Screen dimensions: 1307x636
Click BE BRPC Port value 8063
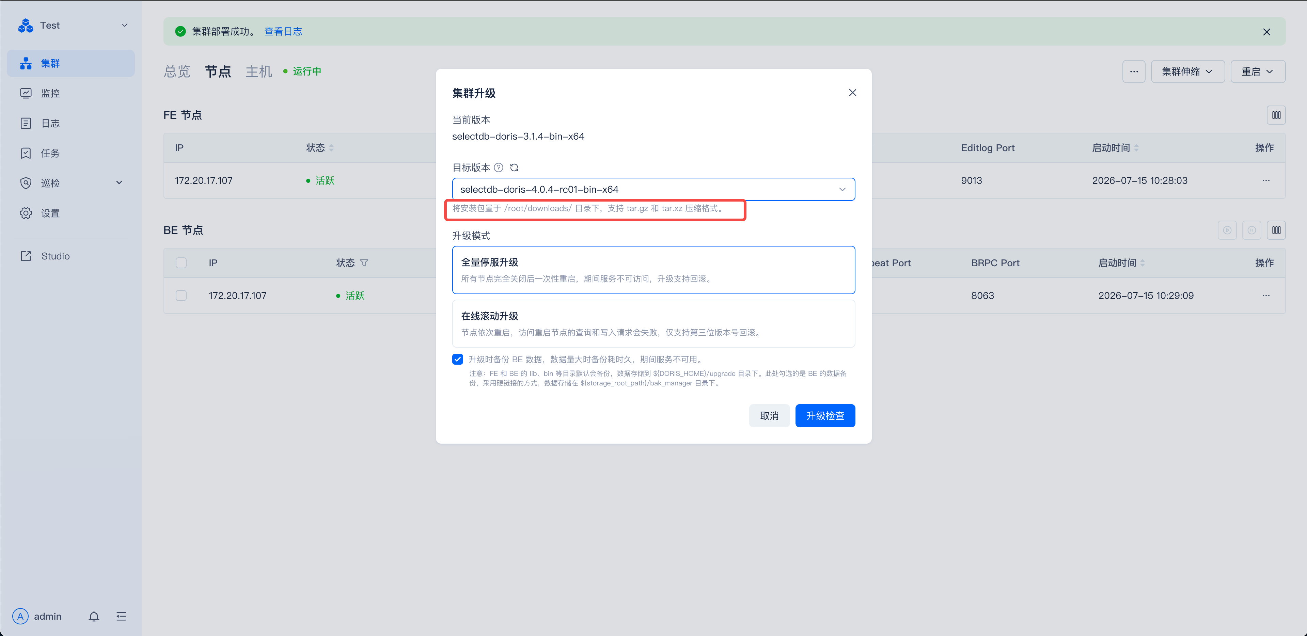[x=982, y=296]
